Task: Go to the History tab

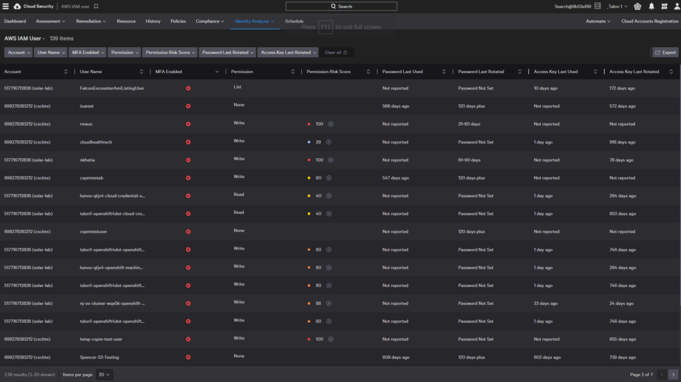Action: click(153, 21)
